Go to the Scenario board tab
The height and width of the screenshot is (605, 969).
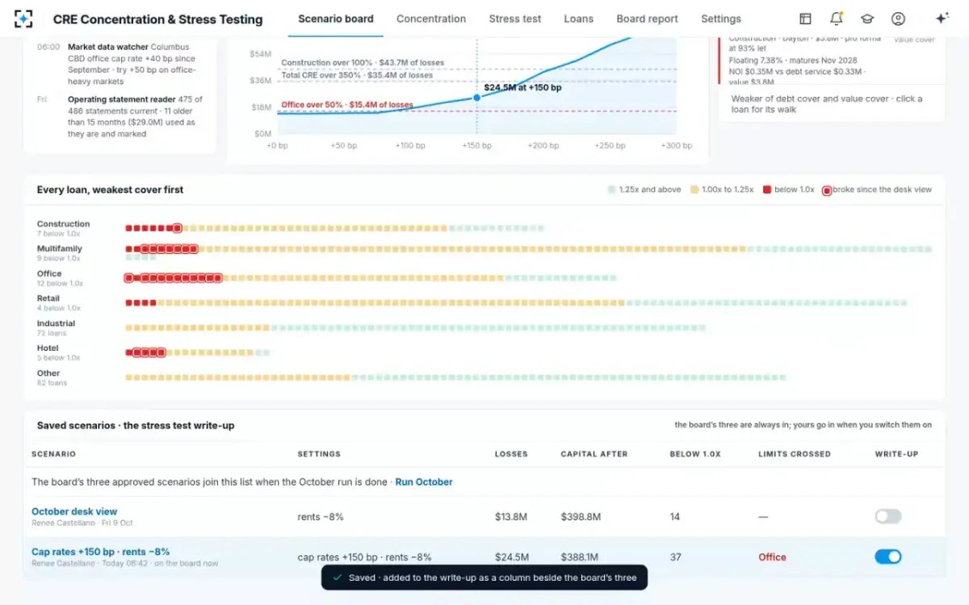[x=336, y=19]
